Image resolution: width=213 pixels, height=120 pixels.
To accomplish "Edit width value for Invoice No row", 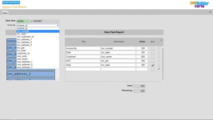I will (142, 48).
